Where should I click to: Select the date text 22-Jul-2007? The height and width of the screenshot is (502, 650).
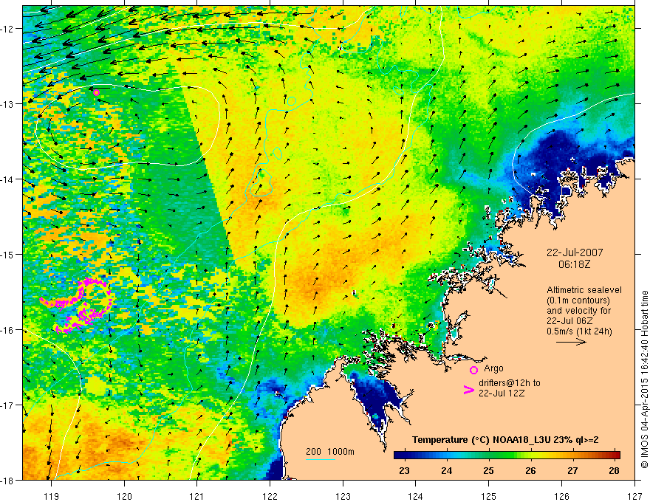[x=575, y=252]
